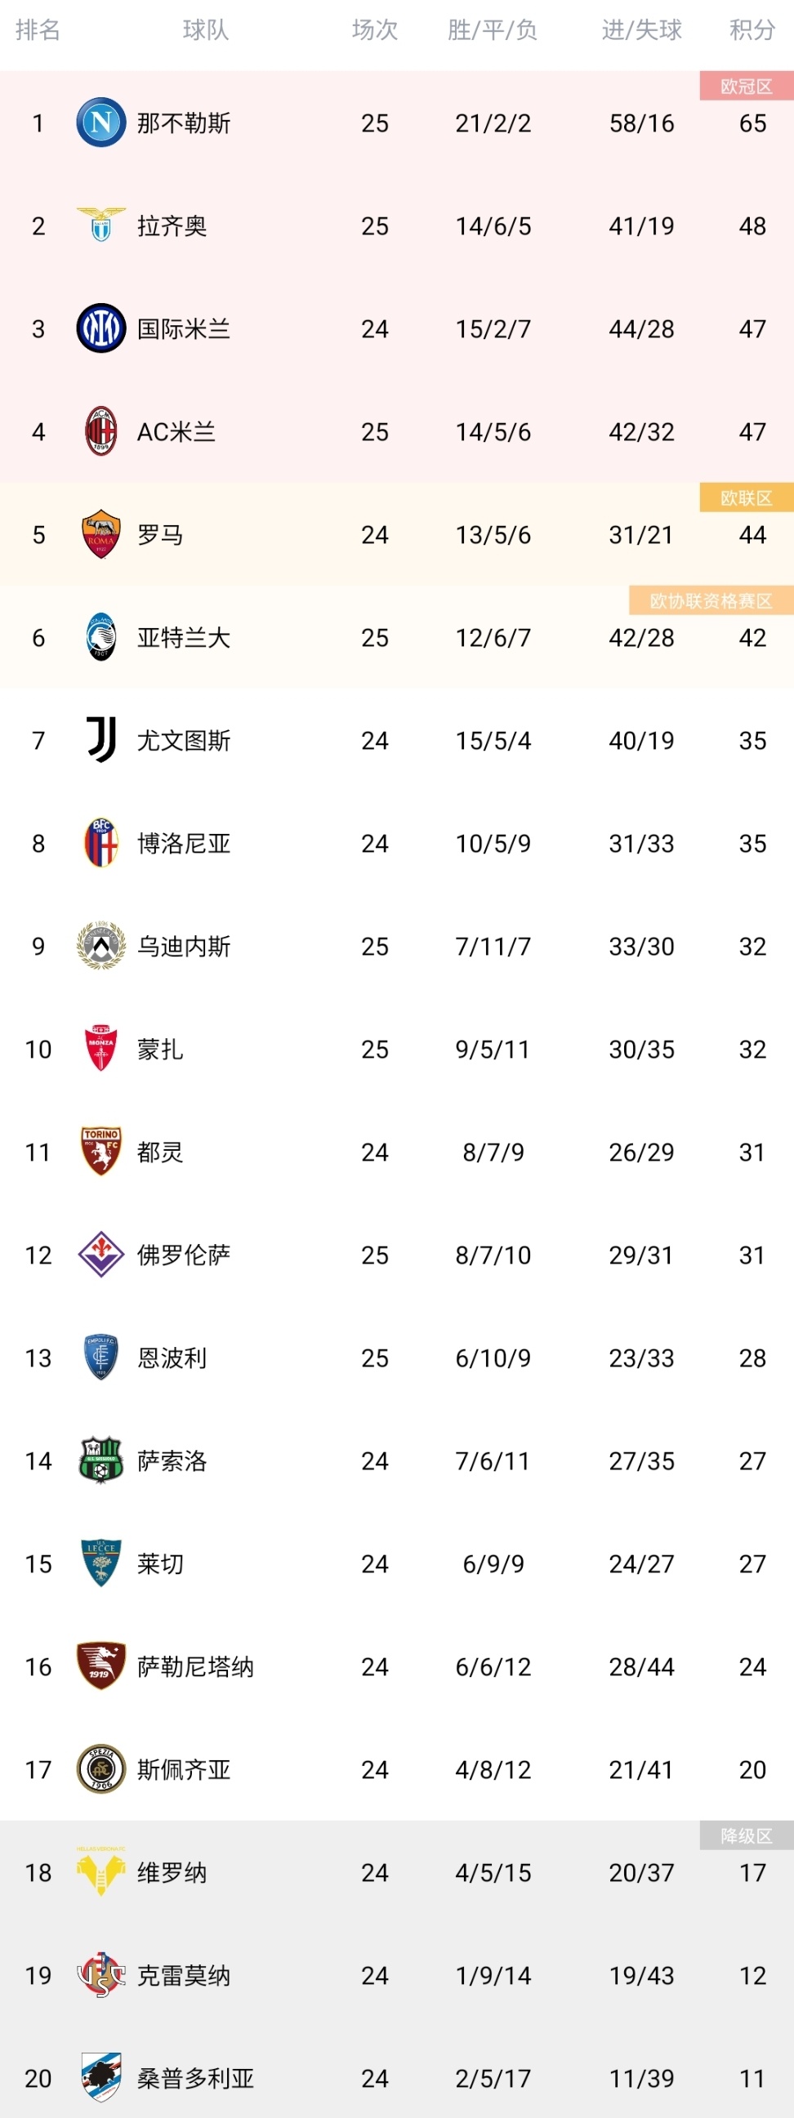Click the Napoli club crest icon
Screen dimensions: 794x2118
click(100, 123)
